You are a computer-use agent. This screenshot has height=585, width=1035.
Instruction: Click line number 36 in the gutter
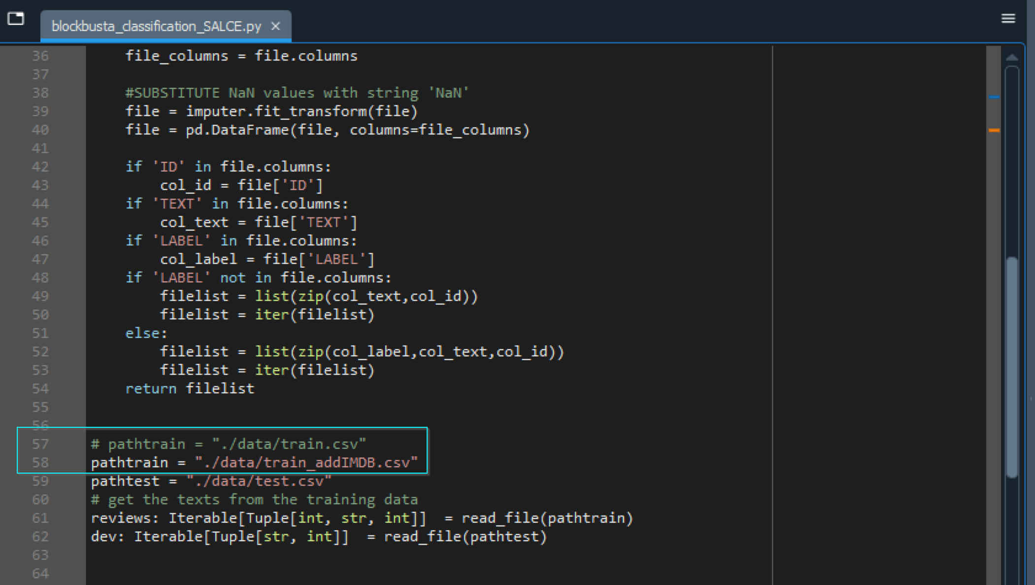click(40, 56)
